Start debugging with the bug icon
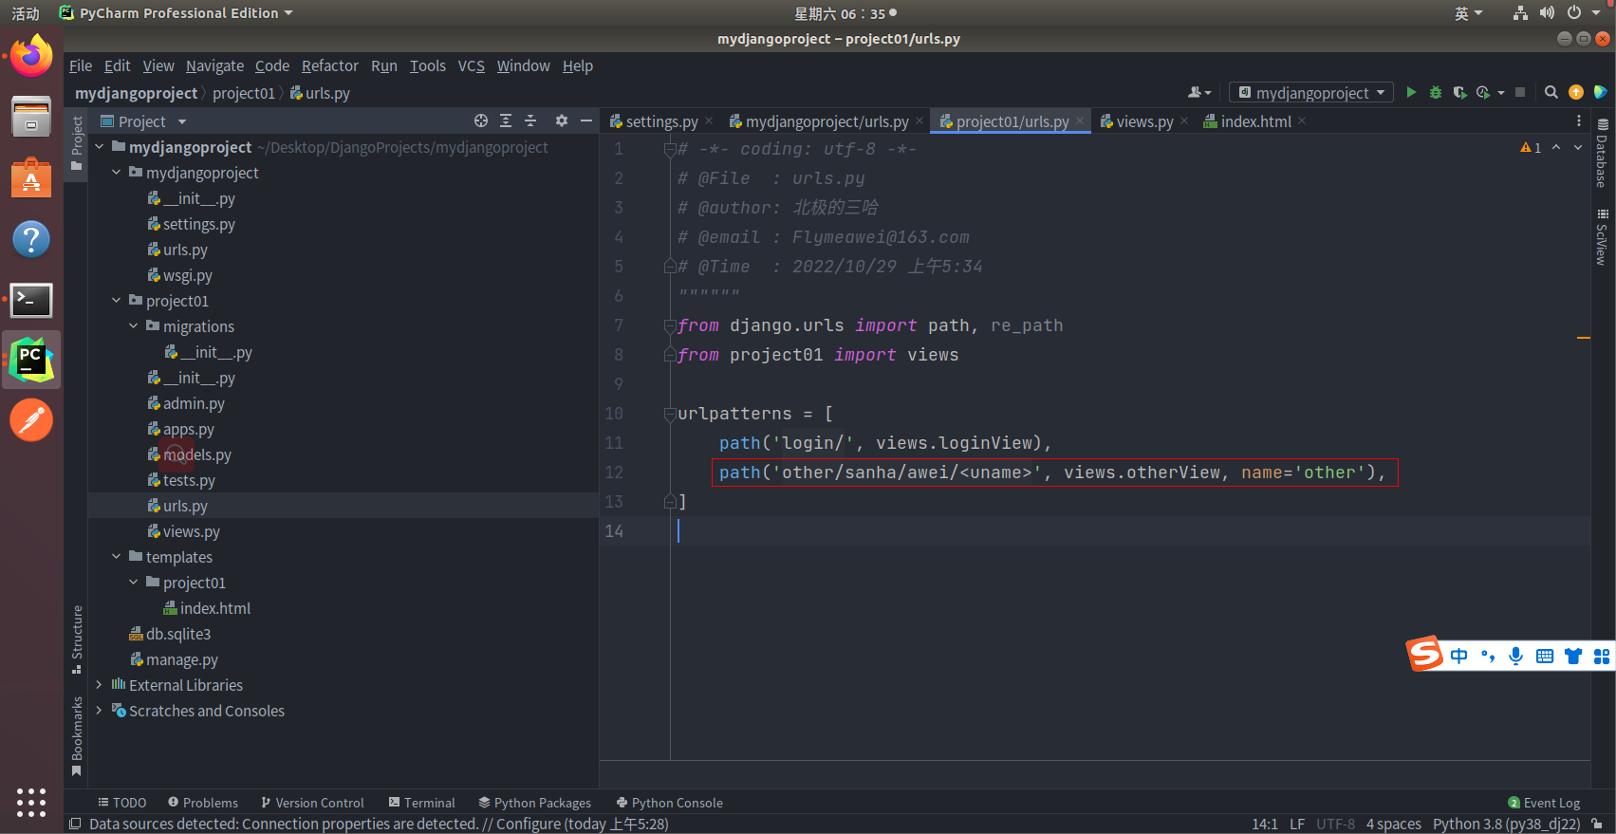1616x834 pixels. [1436, 92]
